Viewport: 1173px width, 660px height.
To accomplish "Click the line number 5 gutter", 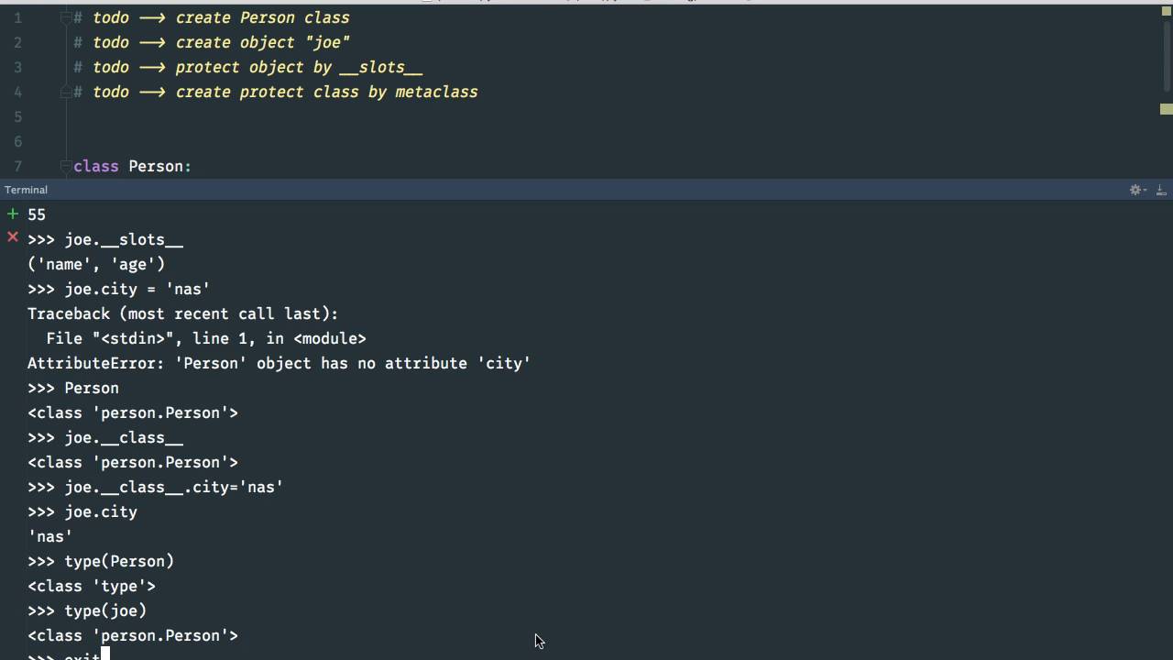I will pyautogui.click(x=17, y=116).
